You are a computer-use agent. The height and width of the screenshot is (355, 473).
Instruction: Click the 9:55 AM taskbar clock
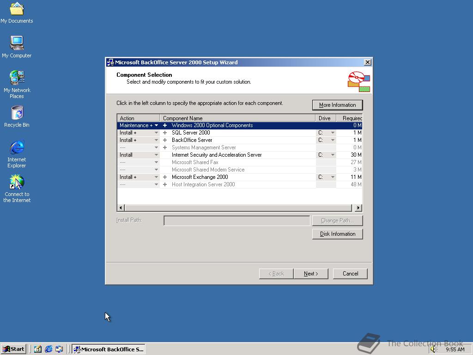coord(455,349)
